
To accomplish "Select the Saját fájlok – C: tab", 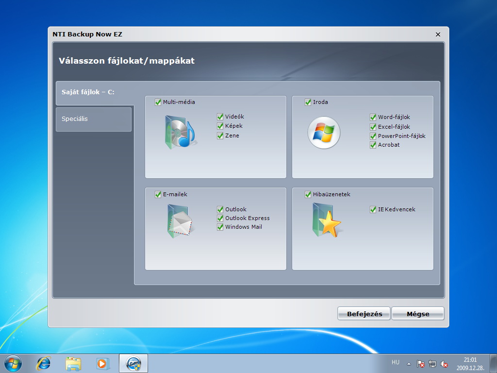I will [95, 93].
